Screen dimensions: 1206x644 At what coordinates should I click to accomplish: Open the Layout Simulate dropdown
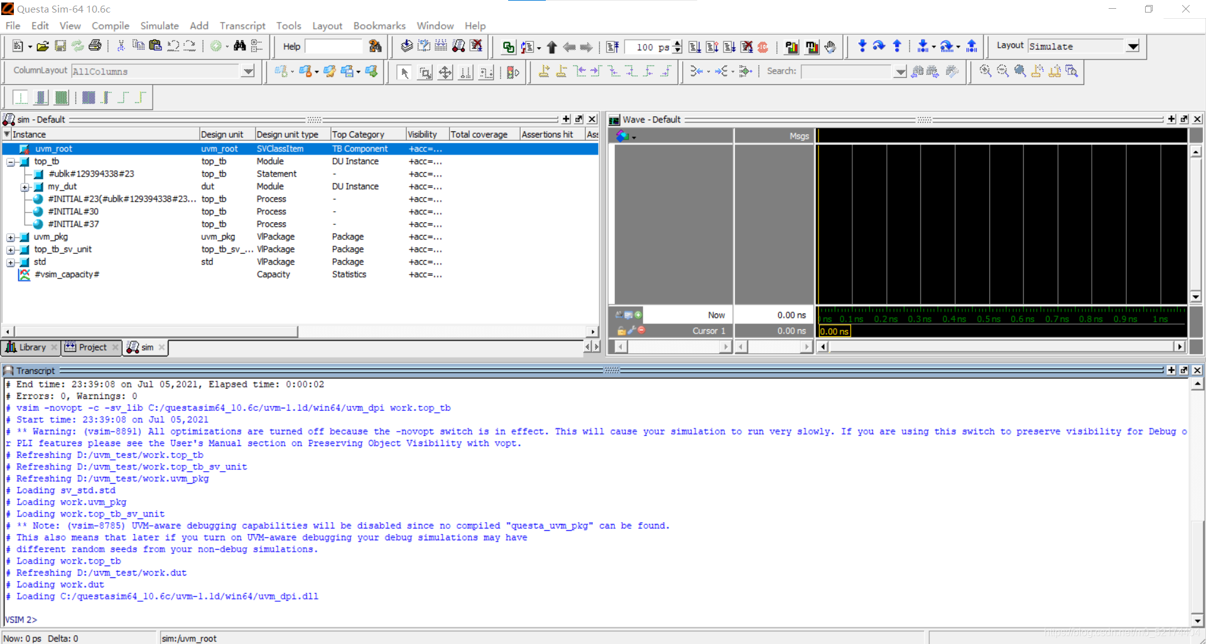(x=1133, y=46)
